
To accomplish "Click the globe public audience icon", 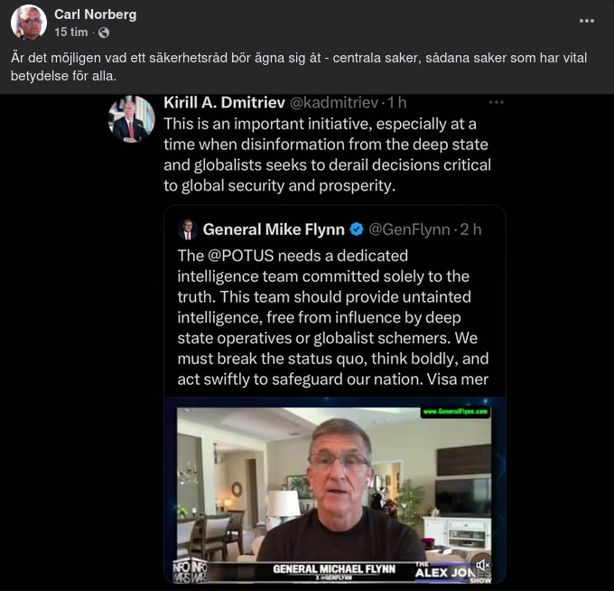I will (x=104, y=33).
